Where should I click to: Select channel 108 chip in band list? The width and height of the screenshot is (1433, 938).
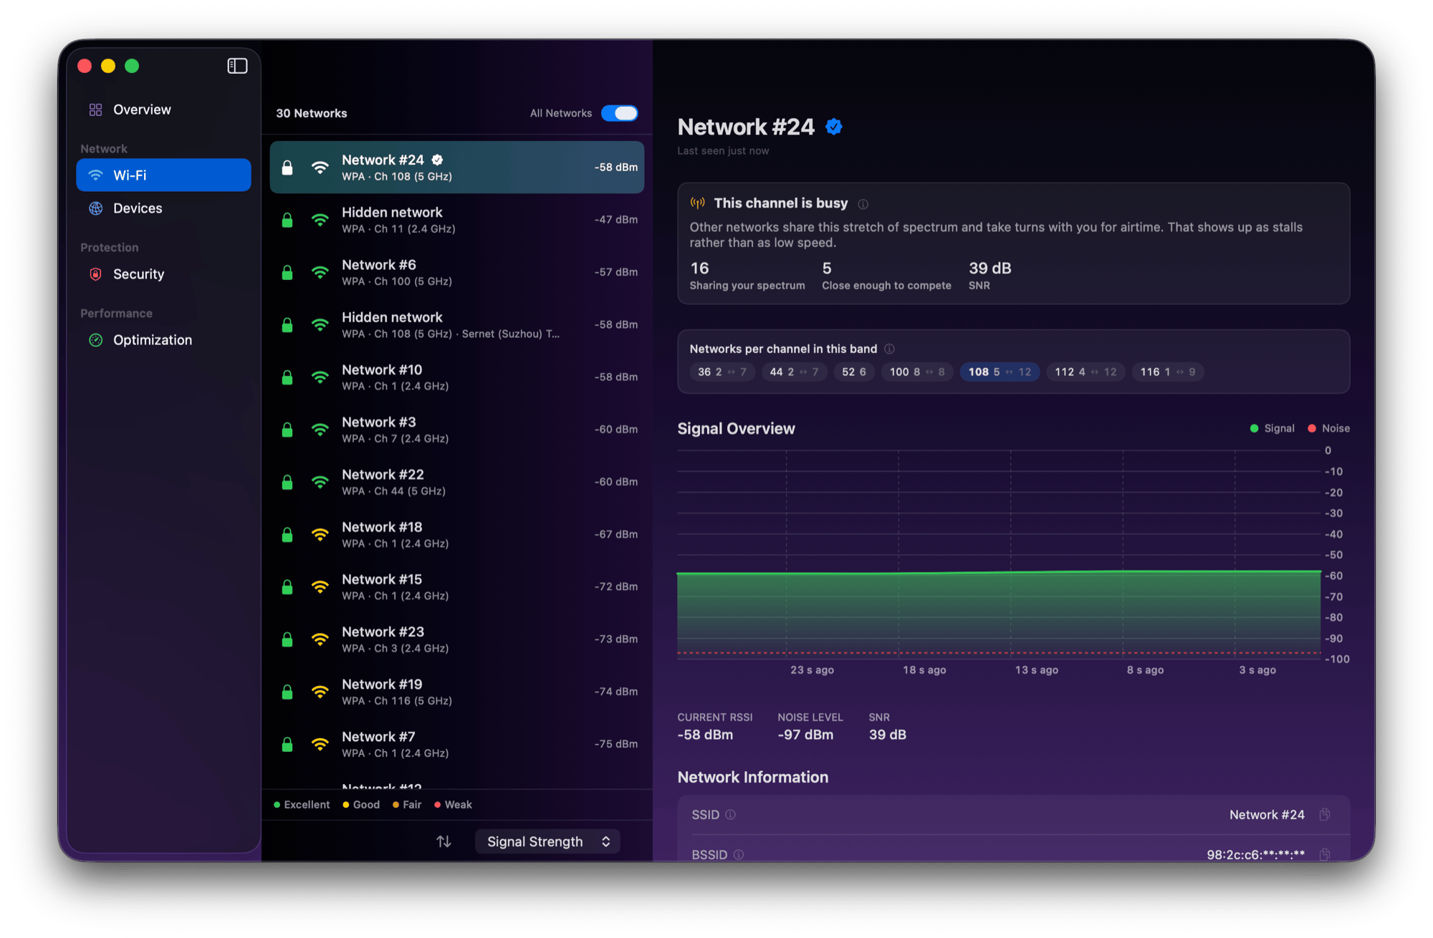pyautogui.click(x=1000, y=372)
